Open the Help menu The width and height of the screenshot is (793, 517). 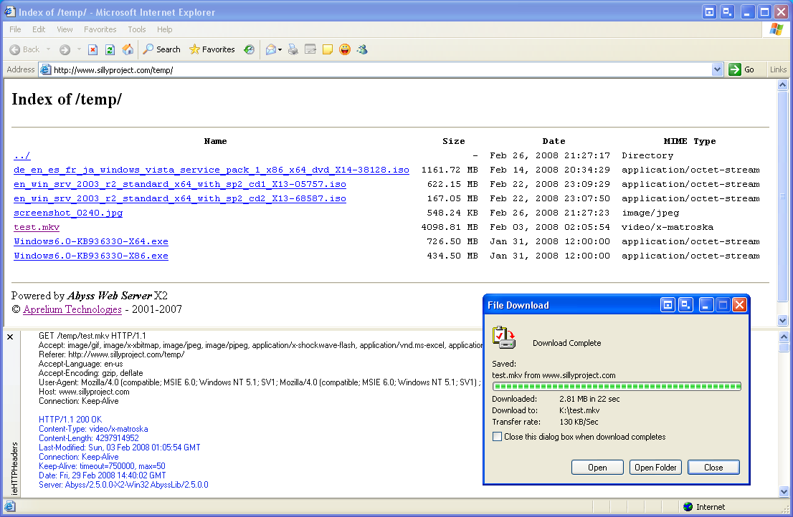[x=164, y=29]
